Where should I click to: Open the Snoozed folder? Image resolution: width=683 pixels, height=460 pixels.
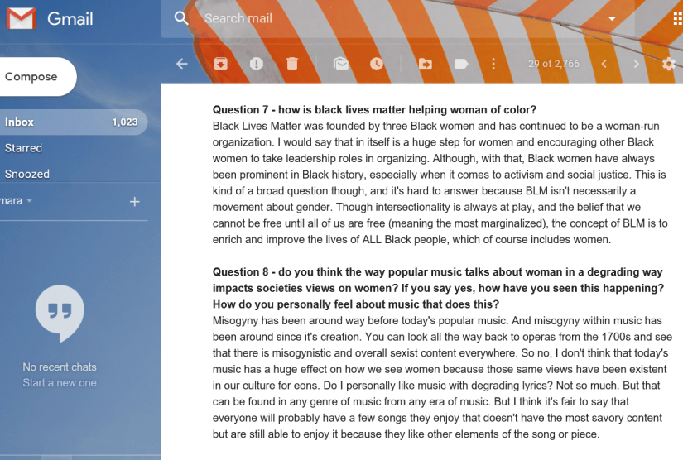[x=27, y=174]
